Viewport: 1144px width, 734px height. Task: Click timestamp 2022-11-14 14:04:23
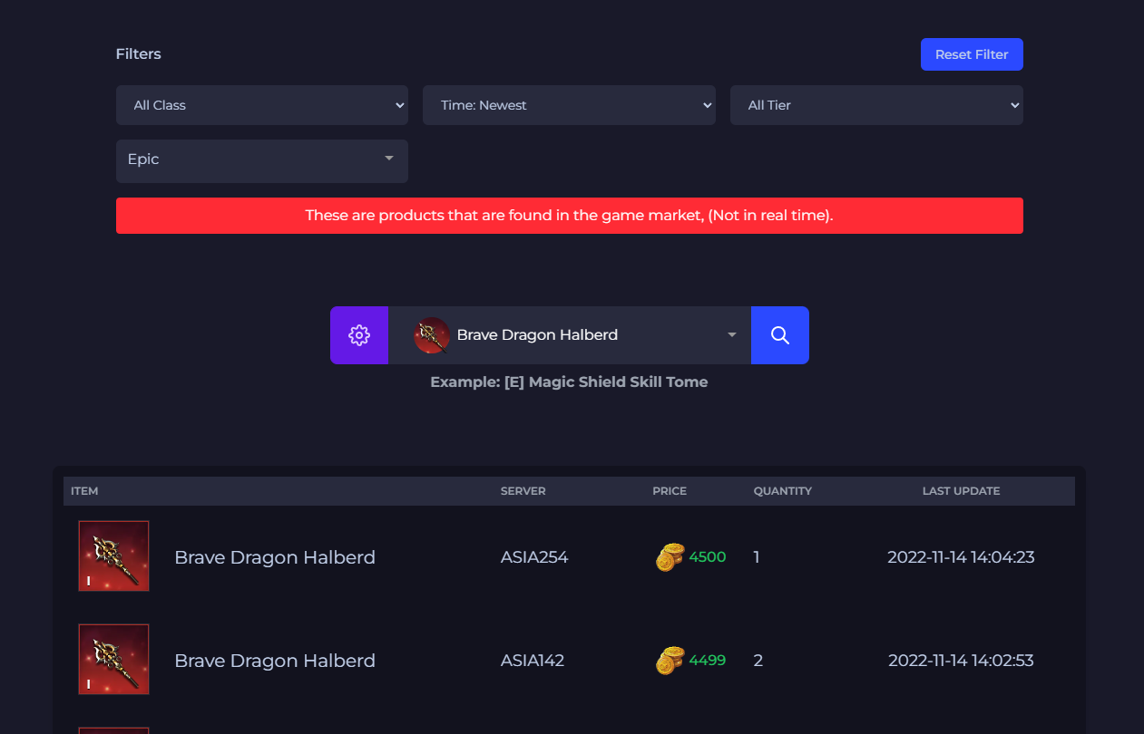coord(961,557)
